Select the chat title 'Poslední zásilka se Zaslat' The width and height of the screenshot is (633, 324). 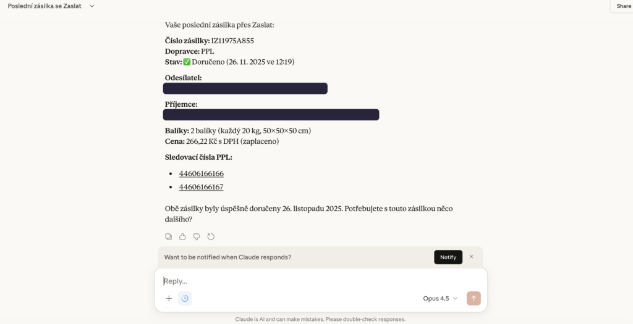pyautogui.click(x=45, y=6)
